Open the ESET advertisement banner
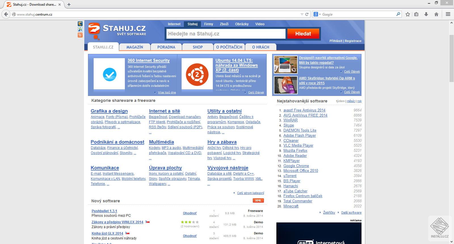This screenshot has height=244, width=454. tap(319, 233)
